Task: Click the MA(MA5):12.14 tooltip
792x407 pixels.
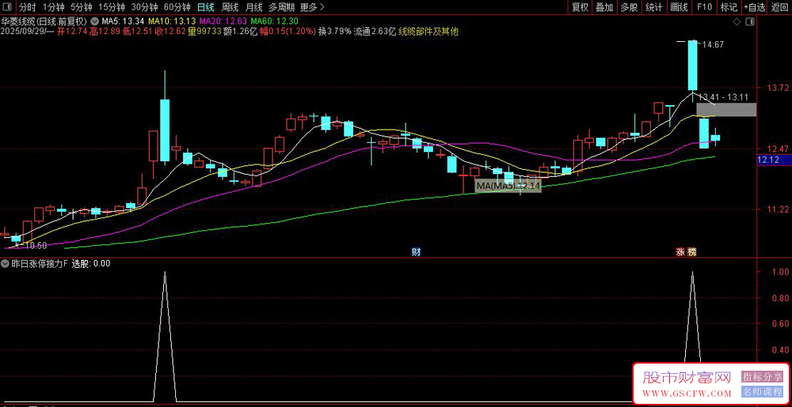Action: click(508, 187)
